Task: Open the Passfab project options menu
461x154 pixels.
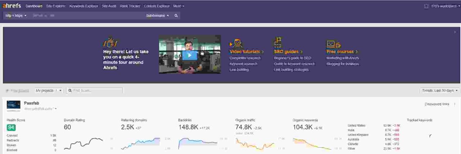Action: click(455, 104)
